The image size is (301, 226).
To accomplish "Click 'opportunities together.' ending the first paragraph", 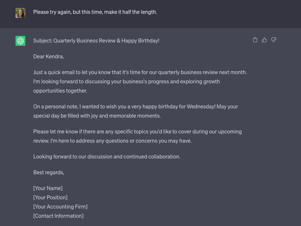I will point(60,91).
